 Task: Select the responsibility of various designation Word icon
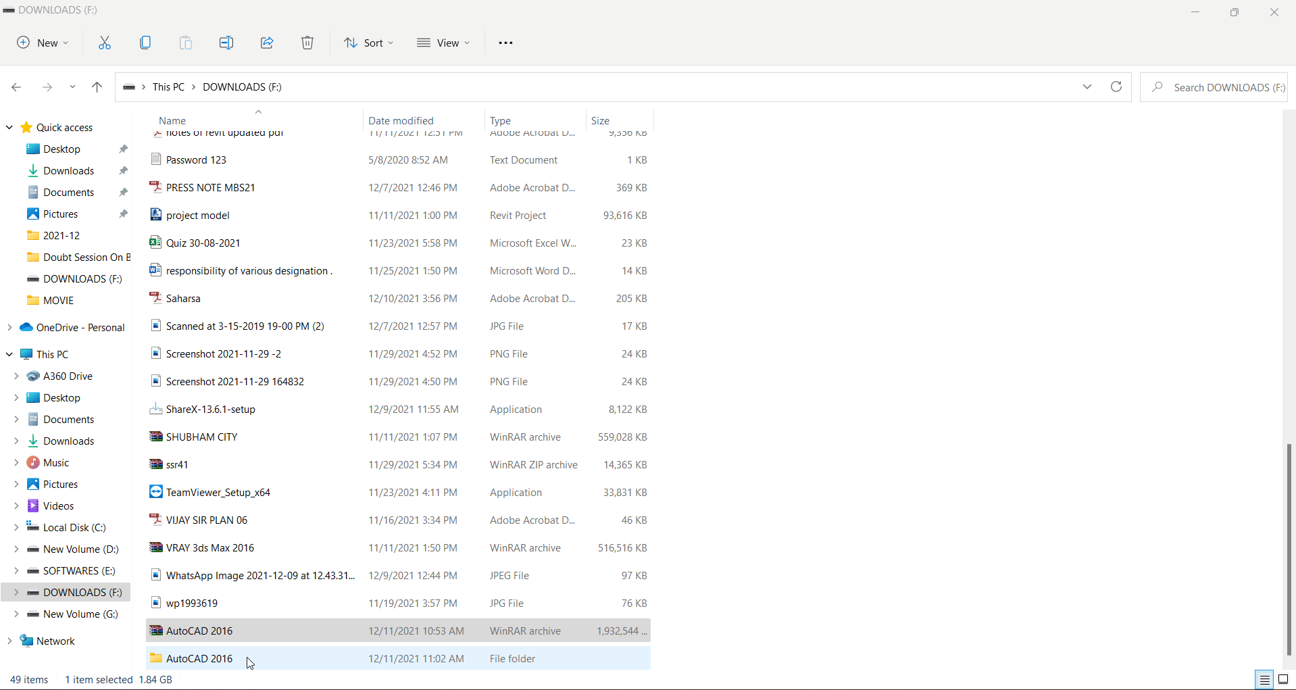pyautogui.click(x=156, y=270)
